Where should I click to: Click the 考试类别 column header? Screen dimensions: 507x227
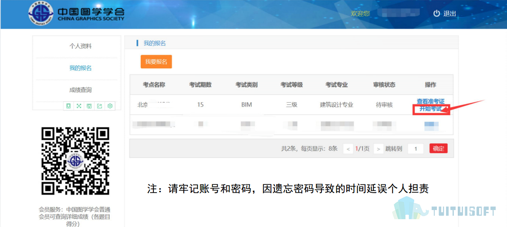click(x=247, y=85)
